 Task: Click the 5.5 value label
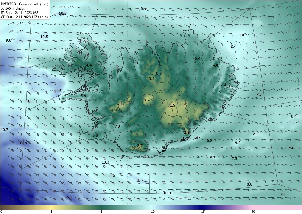[x=95, y=135]
